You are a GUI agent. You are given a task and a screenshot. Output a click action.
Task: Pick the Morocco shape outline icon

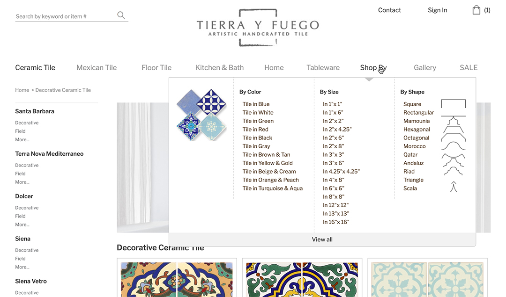[x=454, y=146]
